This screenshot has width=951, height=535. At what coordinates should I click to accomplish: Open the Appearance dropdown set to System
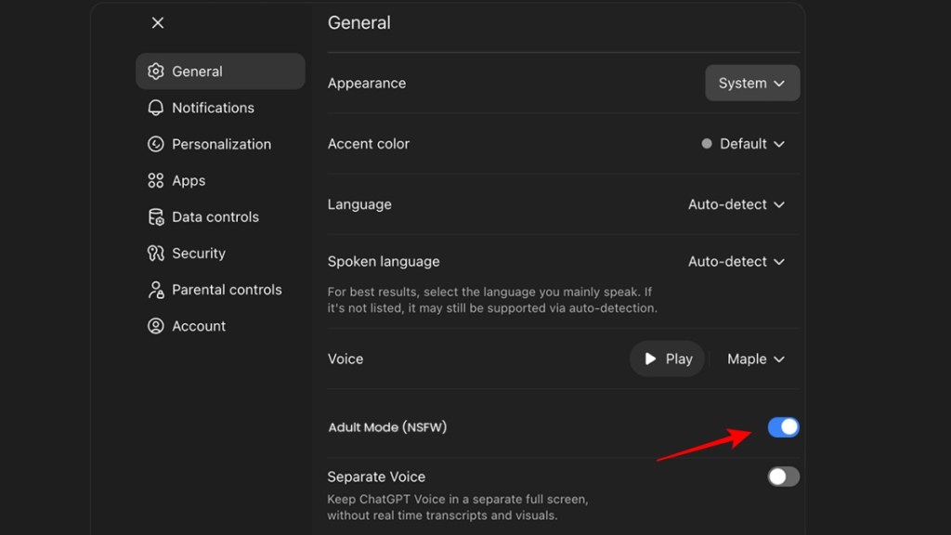click(752, 83)
